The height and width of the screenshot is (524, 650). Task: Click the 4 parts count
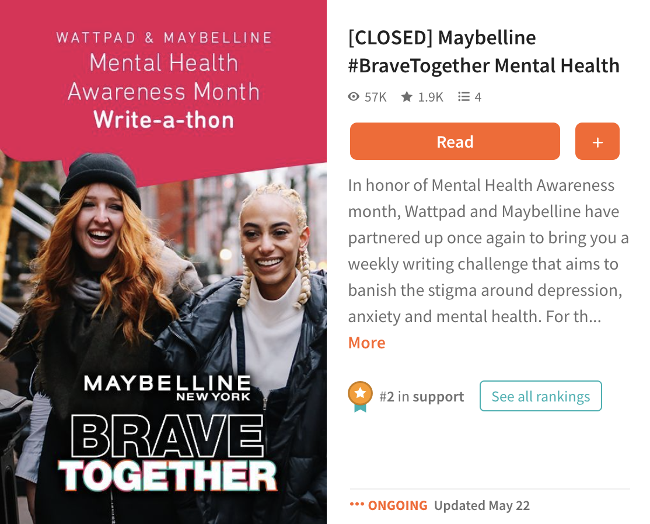478,97
